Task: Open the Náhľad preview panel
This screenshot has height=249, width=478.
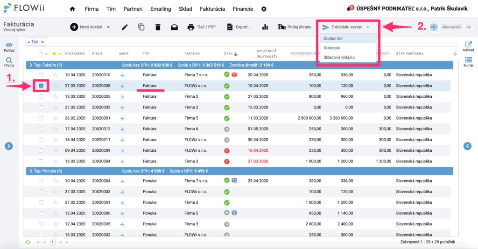Action: (468, 47)
